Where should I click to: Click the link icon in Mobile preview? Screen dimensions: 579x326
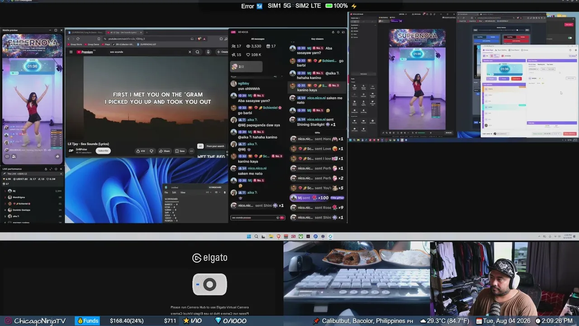[7, 157]
